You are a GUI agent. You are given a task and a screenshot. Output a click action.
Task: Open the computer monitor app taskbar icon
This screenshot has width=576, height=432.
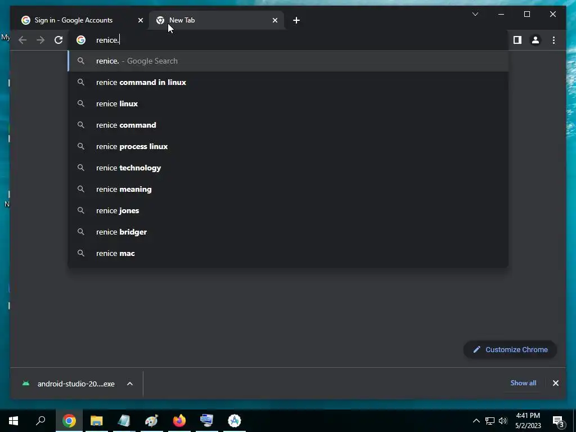[x=207, y=421]
